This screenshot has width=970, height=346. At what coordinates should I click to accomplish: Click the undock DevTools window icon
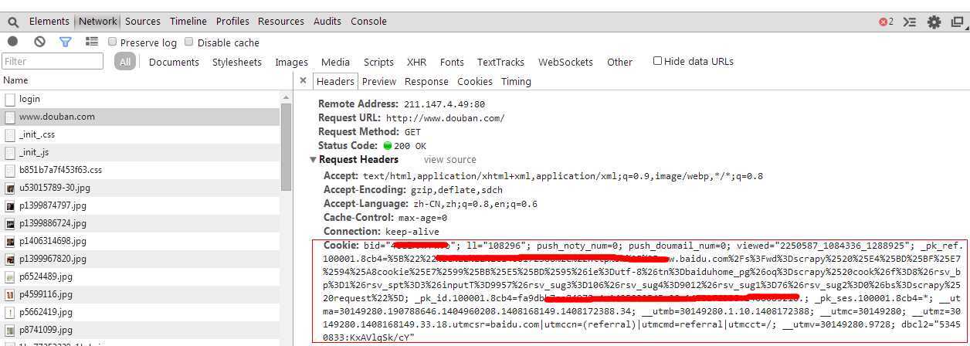(x=957, y=22)
